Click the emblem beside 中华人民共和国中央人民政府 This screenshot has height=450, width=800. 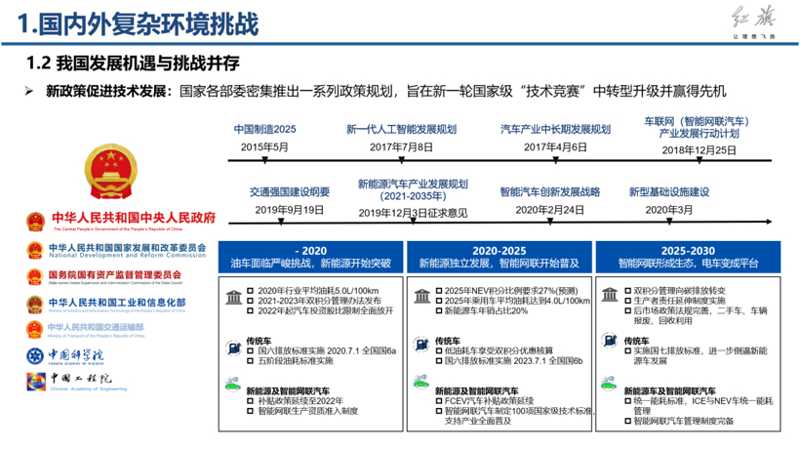coord(36,222)
